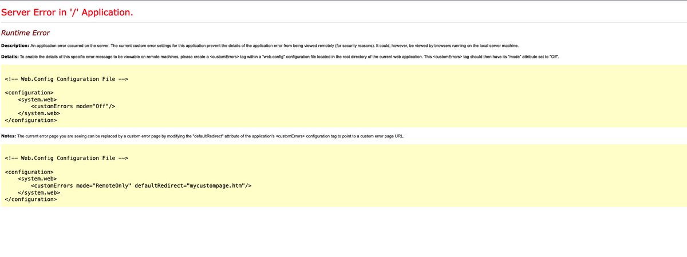
Task: Click the second "Web.Config Configuration File" comment
Action: (x=66, y=158)
